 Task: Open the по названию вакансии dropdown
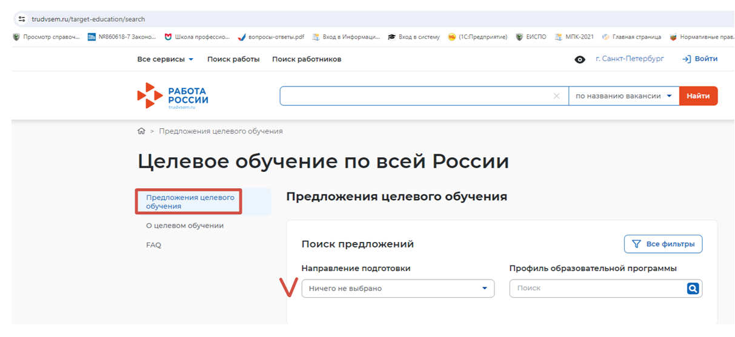pyautogui.click(x=624, y=96)
